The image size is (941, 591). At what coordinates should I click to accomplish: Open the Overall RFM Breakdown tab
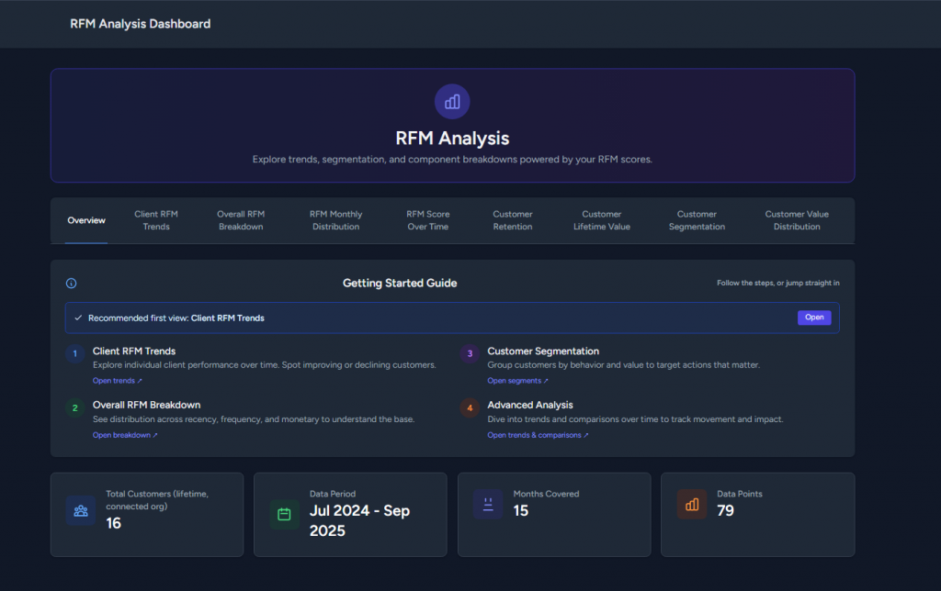pos(241,220)
